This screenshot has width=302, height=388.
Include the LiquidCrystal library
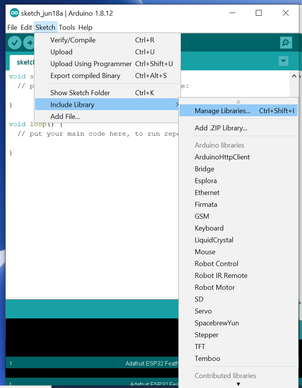[214, 240]
